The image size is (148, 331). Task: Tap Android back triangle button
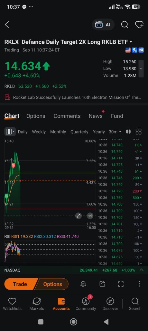[x=106, y=322]
